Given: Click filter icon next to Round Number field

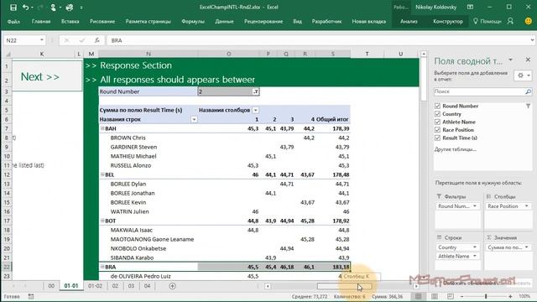Looking at the screenshot, I should pos(528,107).
